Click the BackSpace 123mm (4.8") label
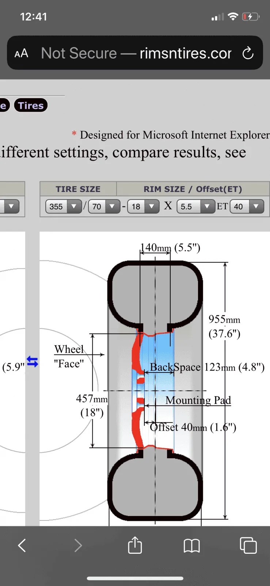This screenshot has height=586, width=270. pos(207,367)
